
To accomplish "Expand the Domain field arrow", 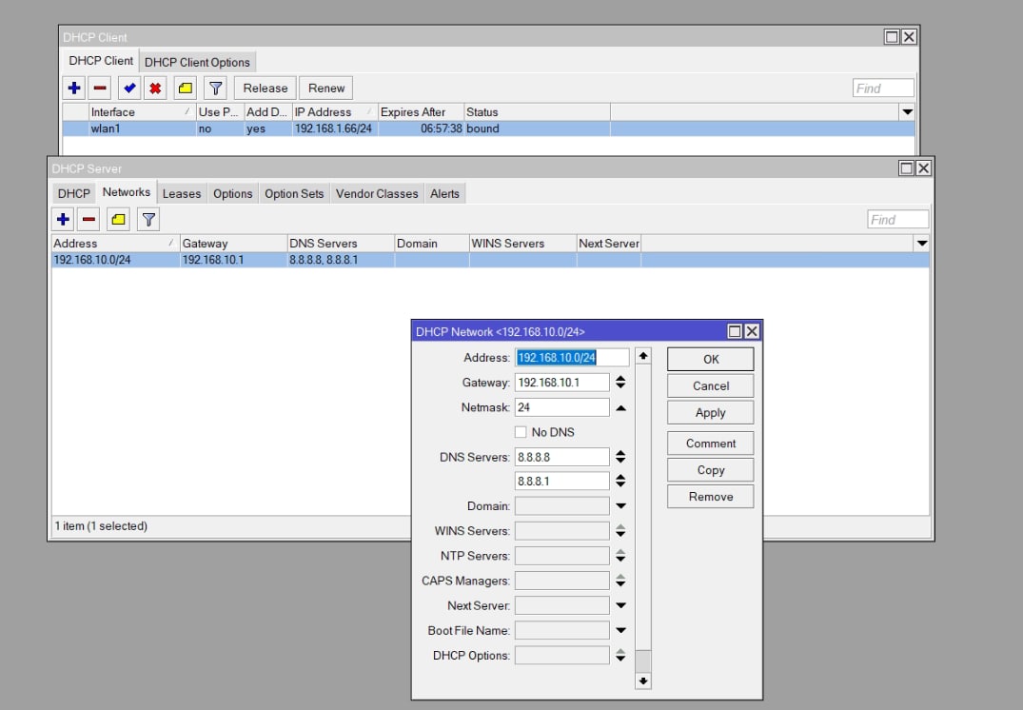I will [621, 505].
